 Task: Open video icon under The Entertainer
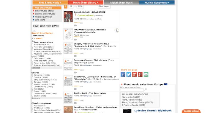[75, 103]
